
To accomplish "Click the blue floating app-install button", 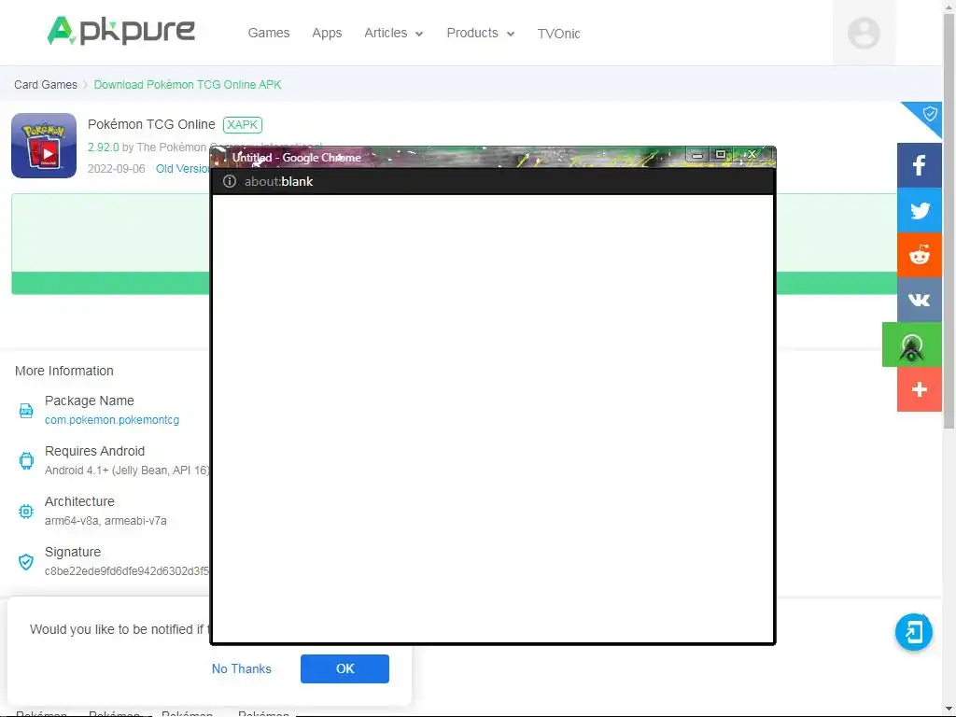I will (x=913, y=632).
